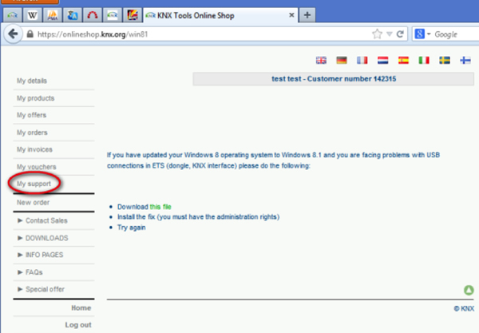
Task: Switch to the pinned phpMyAdmin tab
Action: (52, 15)
